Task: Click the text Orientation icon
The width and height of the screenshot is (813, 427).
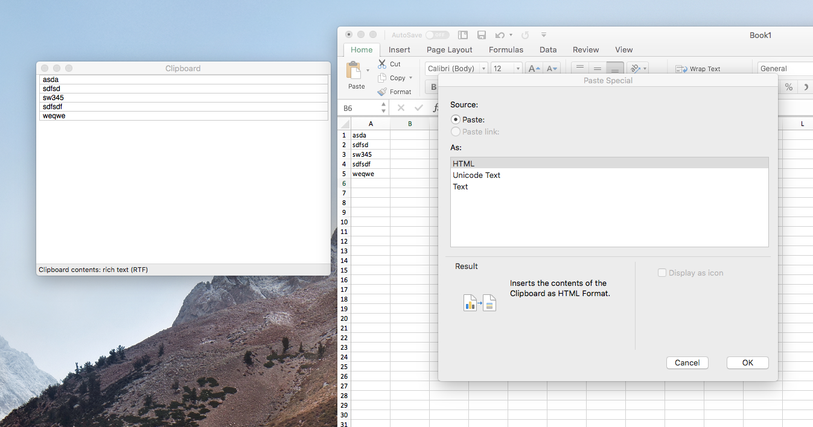Action: pos(635,69)
